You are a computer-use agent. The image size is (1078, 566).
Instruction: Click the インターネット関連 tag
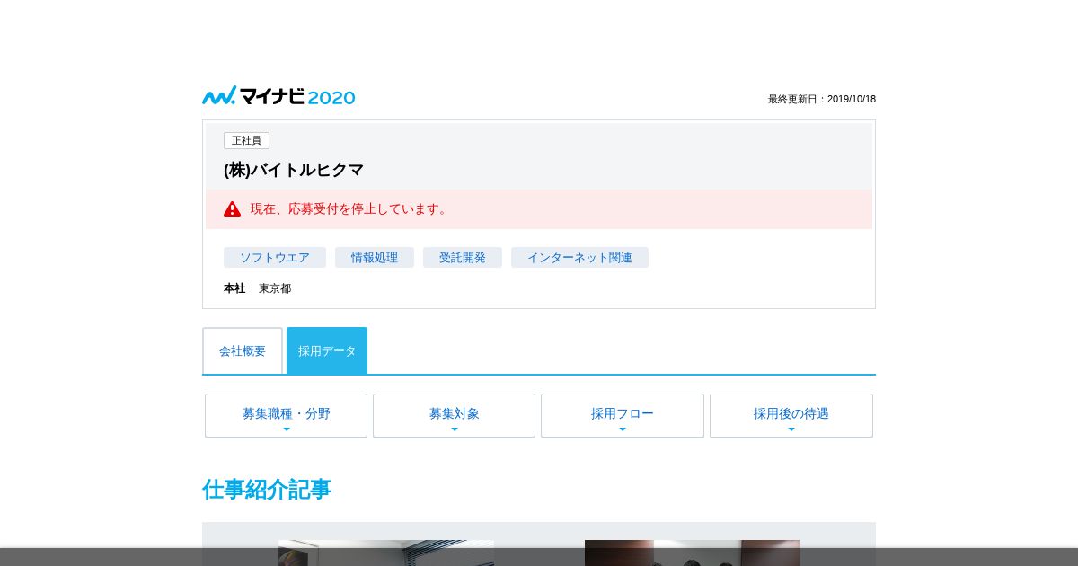[579, 258]
